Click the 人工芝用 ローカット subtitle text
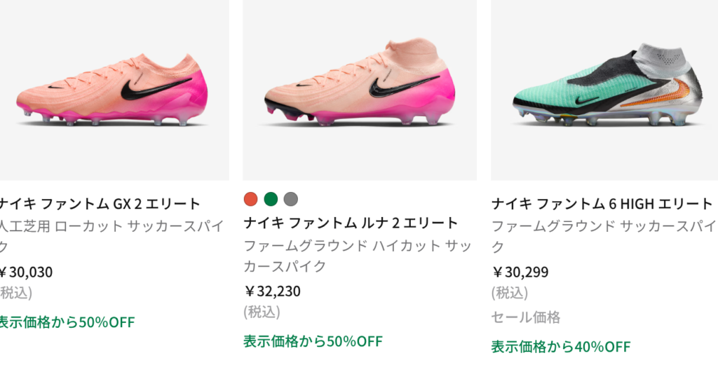 pos(111,226)
